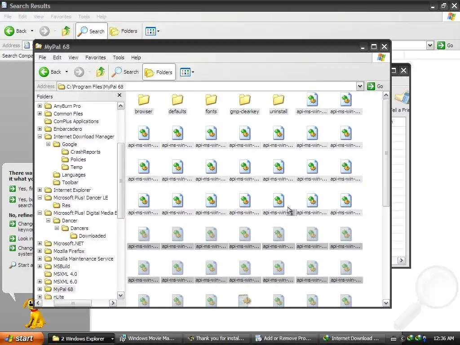Click the Up folder icon in MyPal 68 toolbar
Image resolution: width=460 pixels, height=345 pixels.
(x=101, y=72)
